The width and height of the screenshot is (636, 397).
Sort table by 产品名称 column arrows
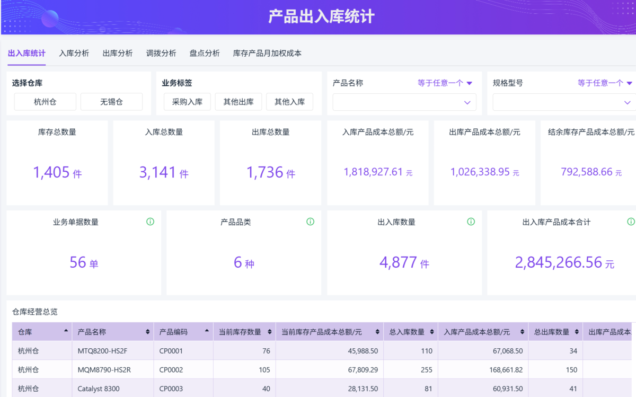coord(147,332)
